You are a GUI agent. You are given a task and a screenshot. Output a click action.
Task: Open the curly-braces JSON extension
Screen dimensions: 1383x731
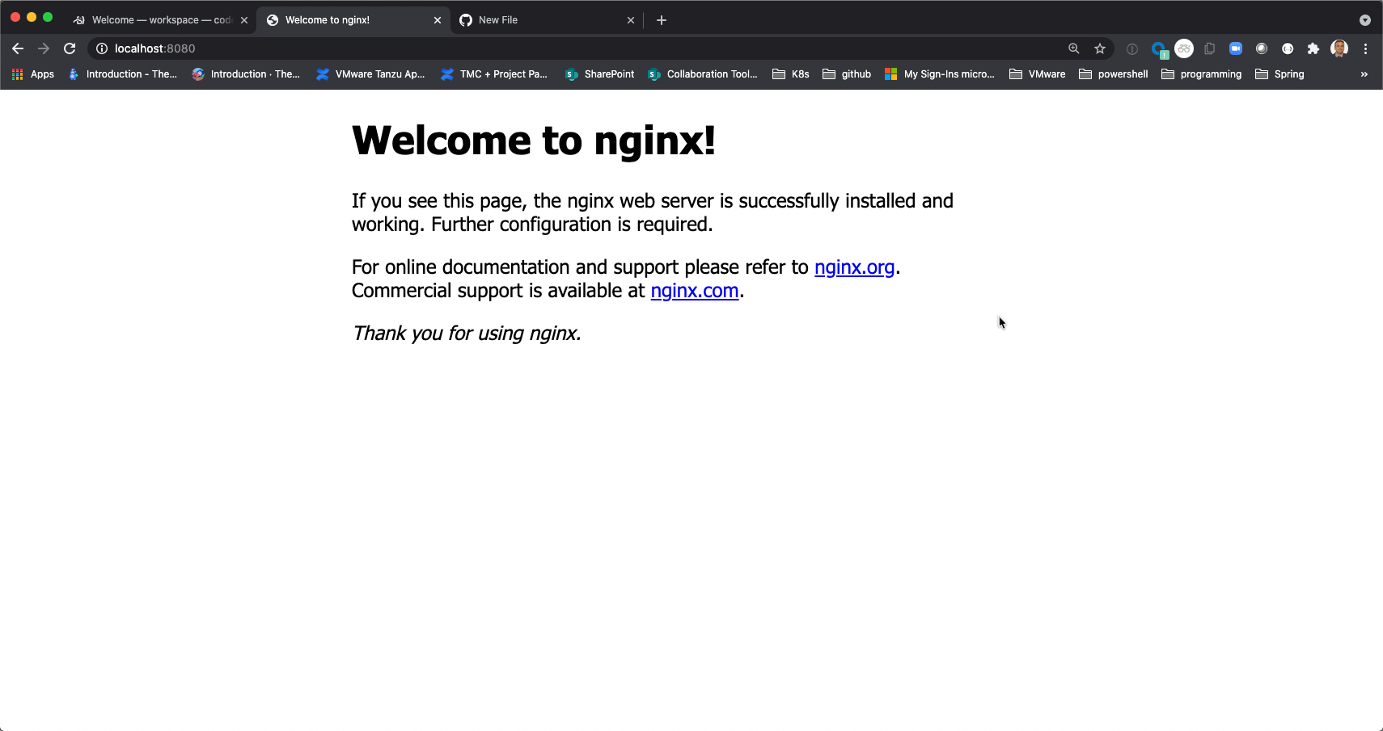coord(1288,48)
